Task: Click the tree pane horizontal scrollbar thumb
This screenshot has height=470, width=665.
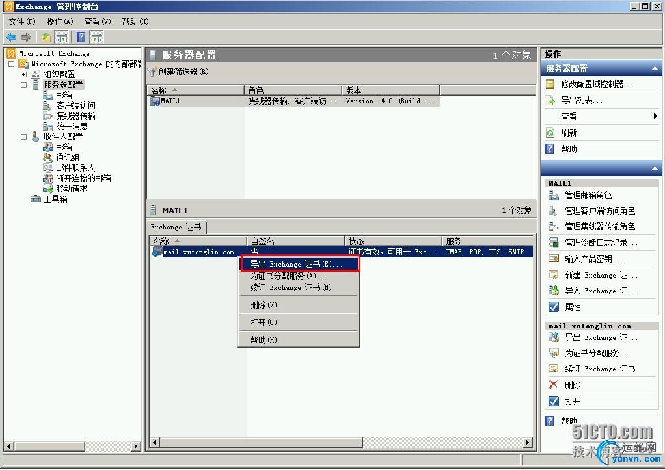Action: tap(49, 446)
